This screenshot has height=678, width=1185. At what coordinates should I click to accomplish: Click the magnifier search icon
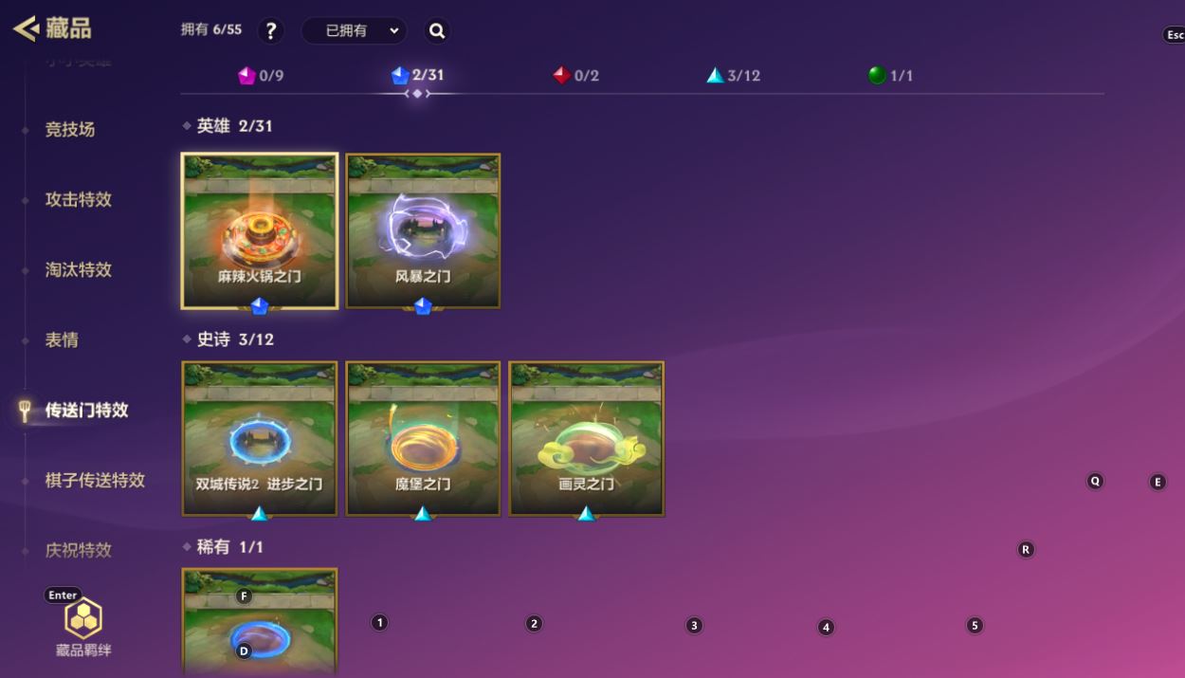pyautogui.click(x=437, y=30)
